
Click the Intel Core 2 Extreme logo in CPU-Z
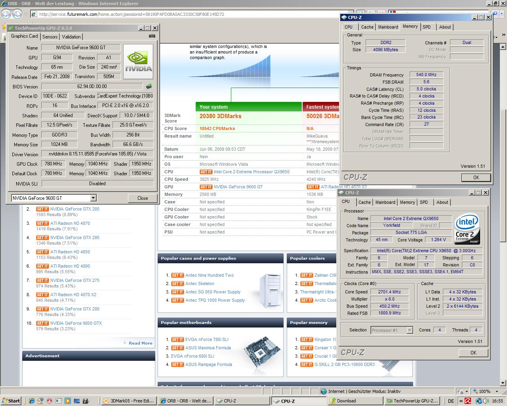pos(467,229)
